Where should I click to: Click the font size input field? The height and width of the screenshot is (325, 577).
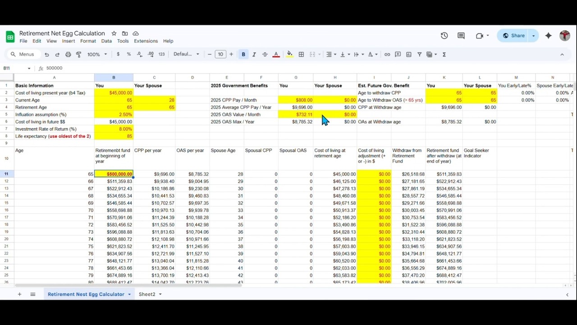pos(220,55)
